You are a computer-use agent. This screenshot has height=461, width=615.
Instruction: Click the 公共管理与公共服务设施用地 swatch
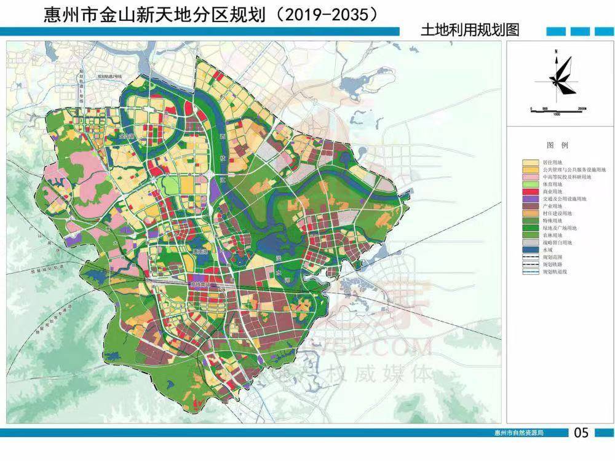point(530,170)
